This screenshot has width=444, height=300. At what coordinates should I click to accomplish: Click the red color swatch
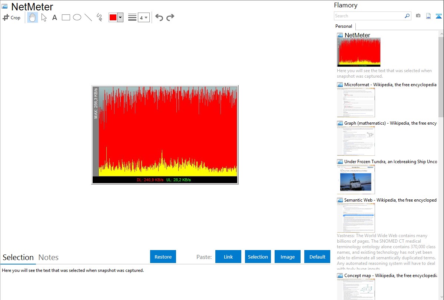[113, 17]
